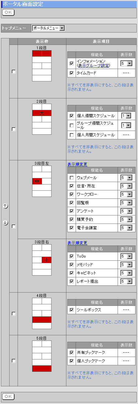Open the トップメニュー dropdown
The width and height of the screenshot is (138, 404).
[48, 28]
